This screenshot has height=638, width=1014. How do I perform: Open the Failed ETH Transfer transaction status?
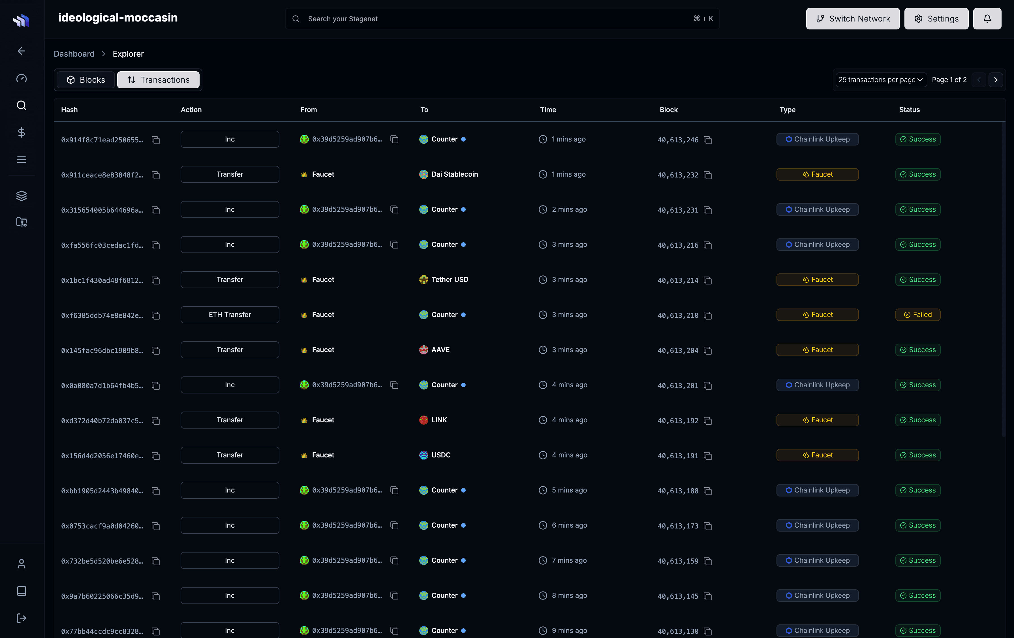(x=917, y=314)
